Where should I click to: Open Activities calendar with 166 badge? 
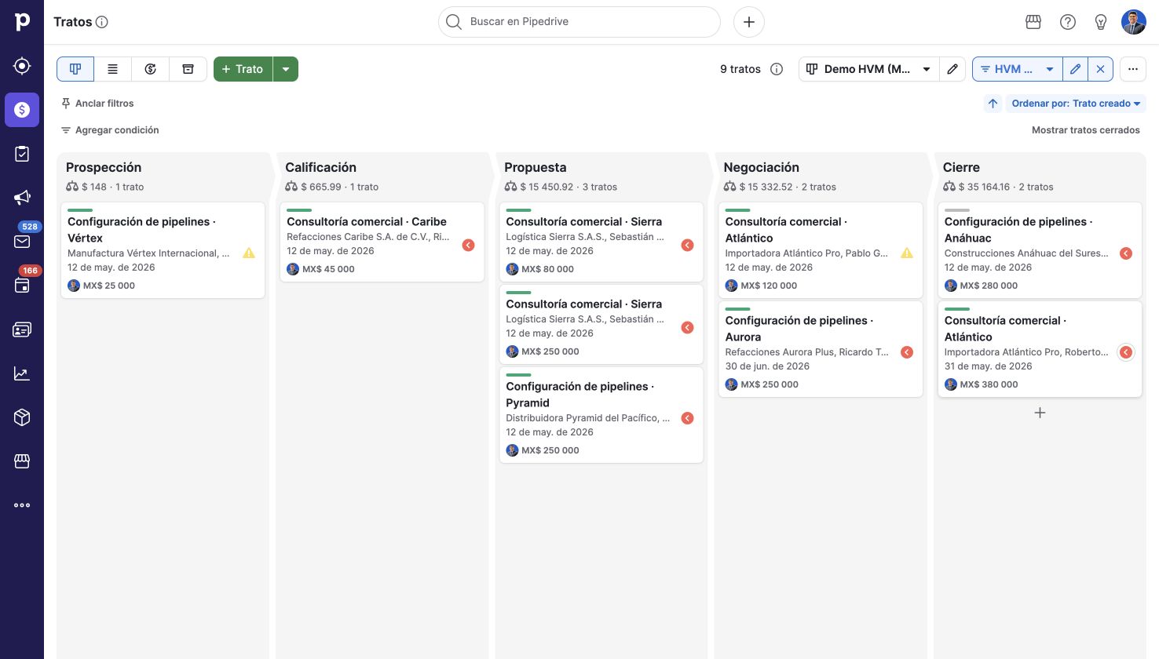pyautogui.click(x=22, y=286)
